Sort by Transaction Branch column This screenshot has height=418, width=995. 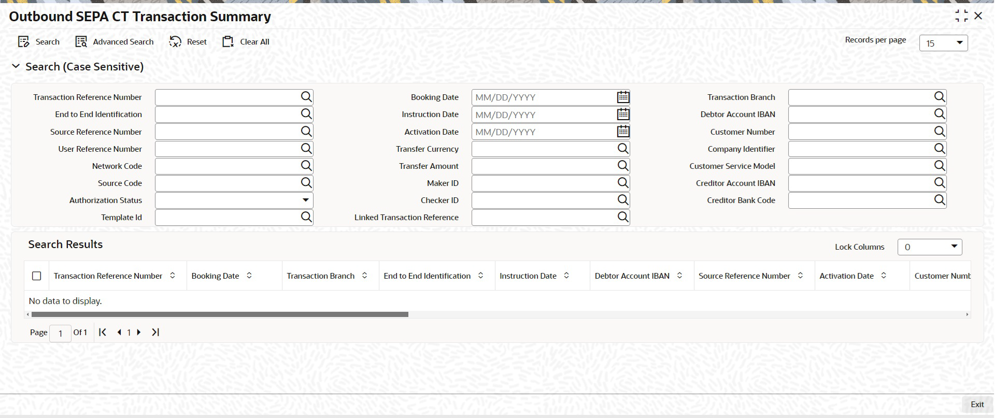[x=365, y=276]
